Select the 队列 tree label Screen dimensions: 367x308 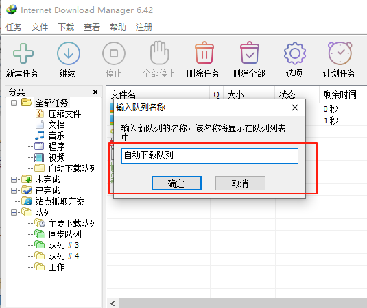click(x=43, y=212)
